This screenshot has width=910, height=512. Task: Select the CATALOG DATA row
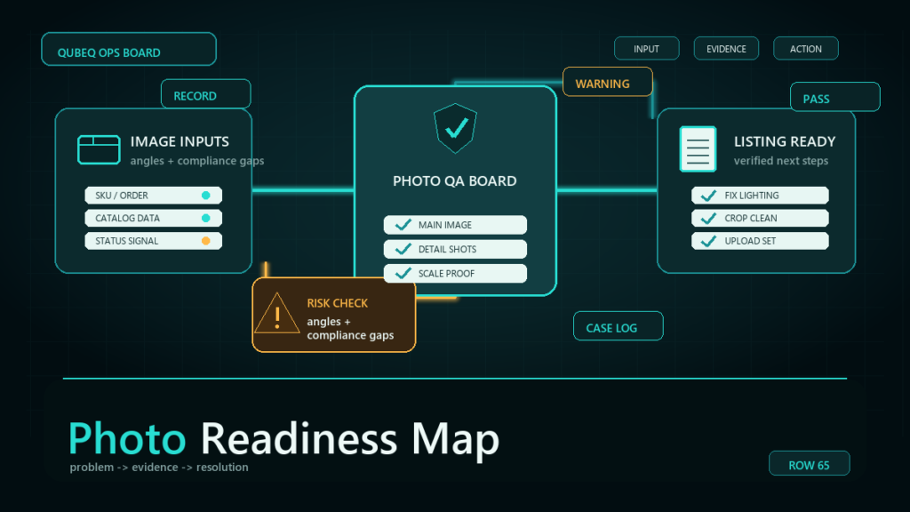(x=153, y=219)
